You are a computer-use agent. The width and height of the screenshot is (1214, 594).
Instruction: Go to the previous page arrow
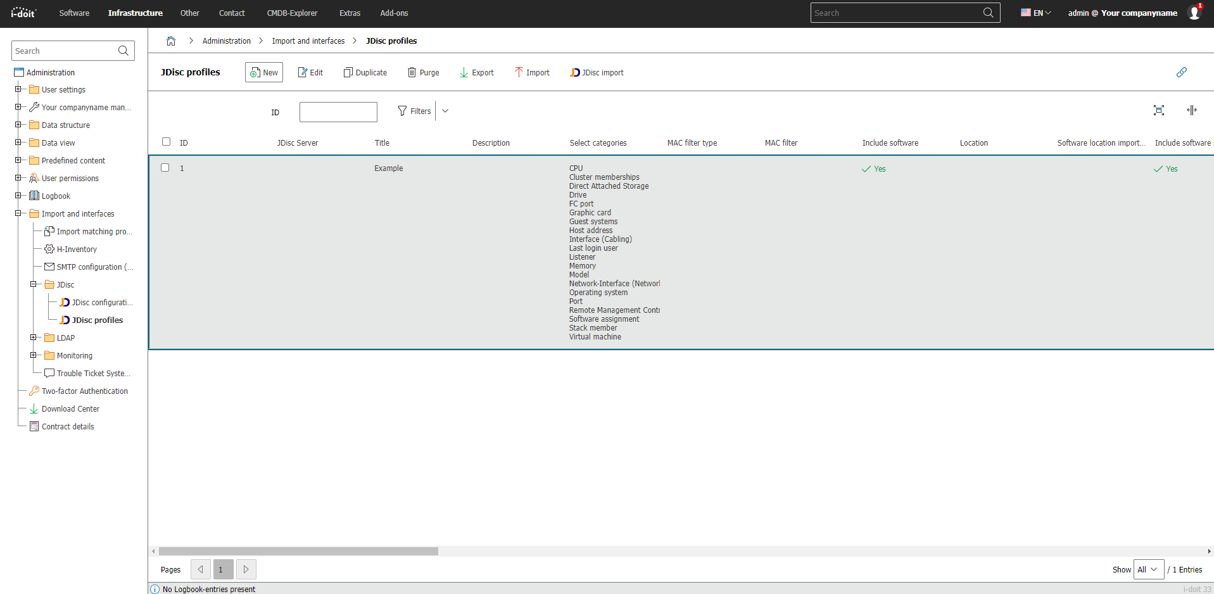[x=201, y=569]
